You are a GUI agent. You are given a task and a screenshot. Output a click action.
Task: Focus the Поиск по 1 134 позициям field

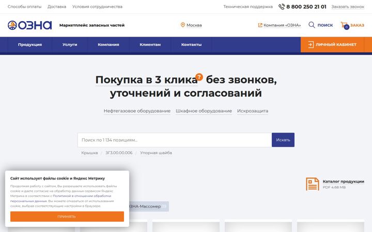pos(175,140)
